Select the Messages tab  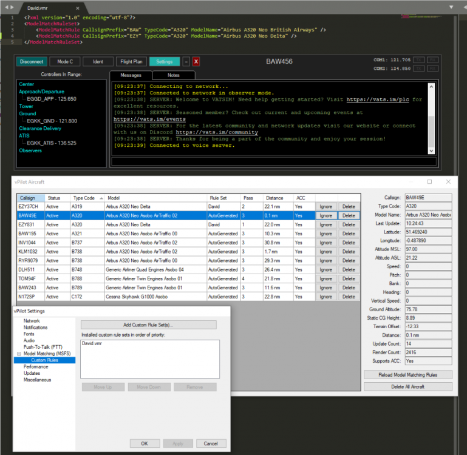(x=131, y=75)
